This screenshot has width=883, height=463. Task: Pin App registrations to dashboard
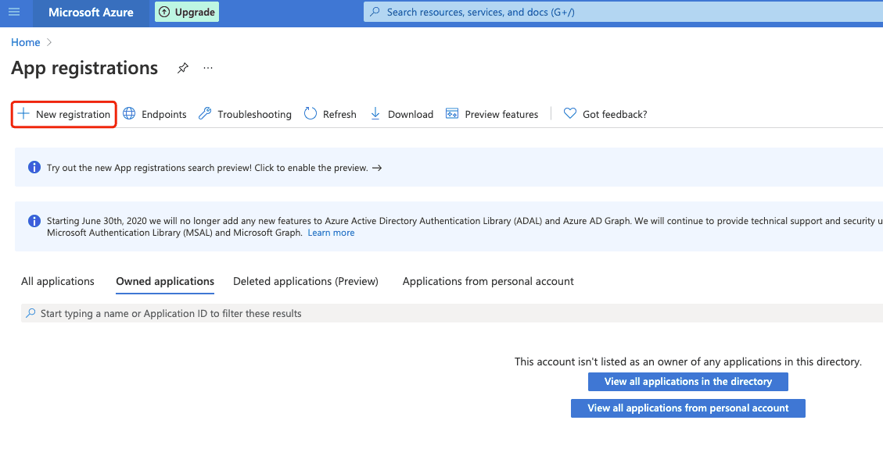pos(182,68)
